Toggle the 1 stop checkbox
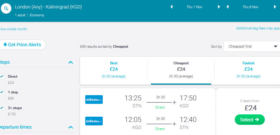Viewport: 280px width, 135px height. coord(2,92)
